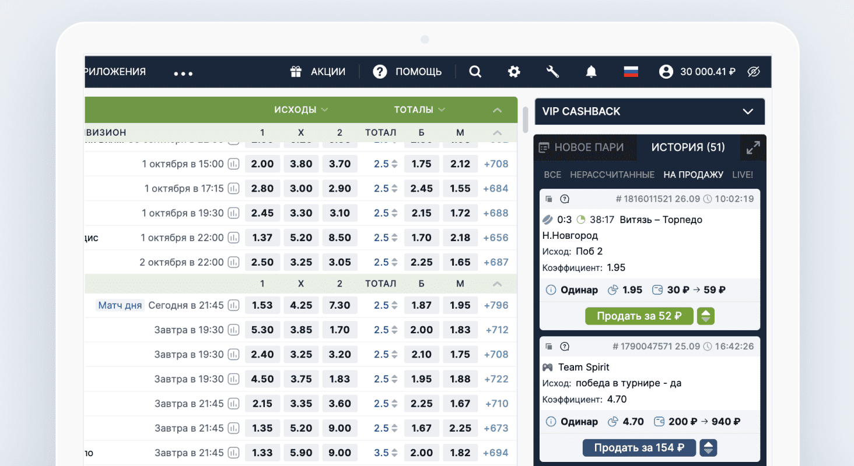Open the ИСХОДЫ dropdown
Screen dimensions: 854x466
coord(301,110)
